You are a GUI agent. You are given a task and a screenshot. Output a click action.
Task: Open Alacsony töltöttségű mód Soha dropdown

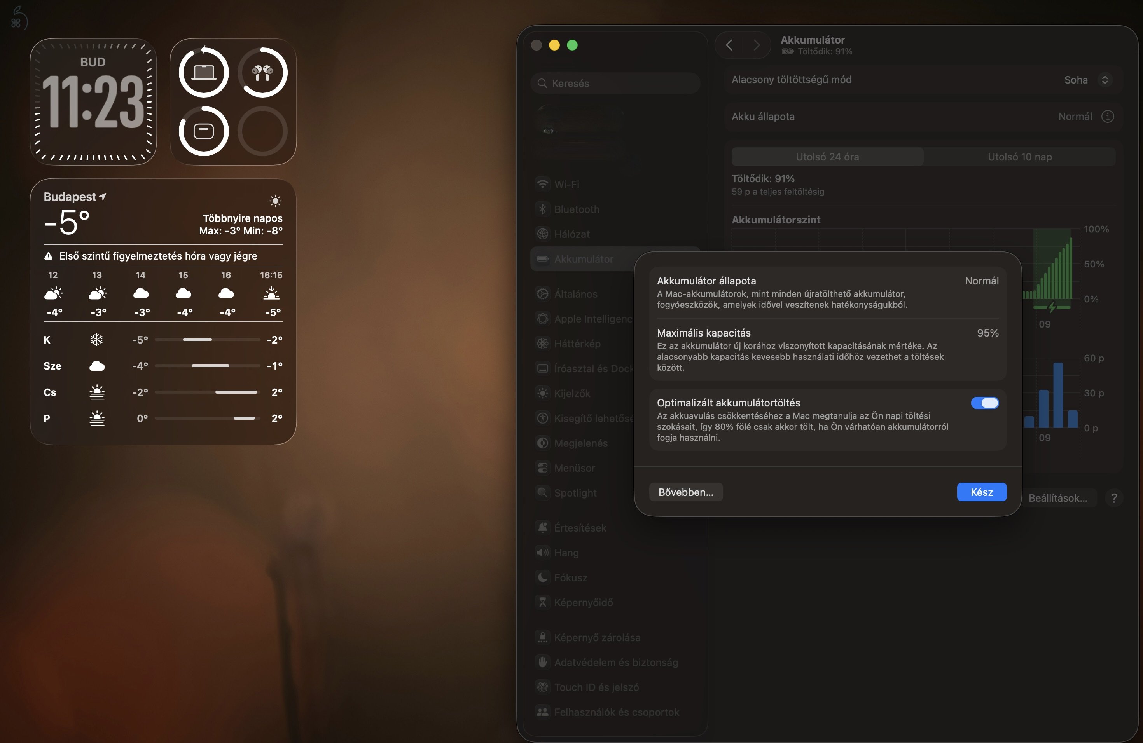1087,80
